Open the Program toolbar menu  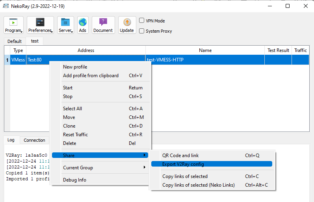tap(13, 25)
